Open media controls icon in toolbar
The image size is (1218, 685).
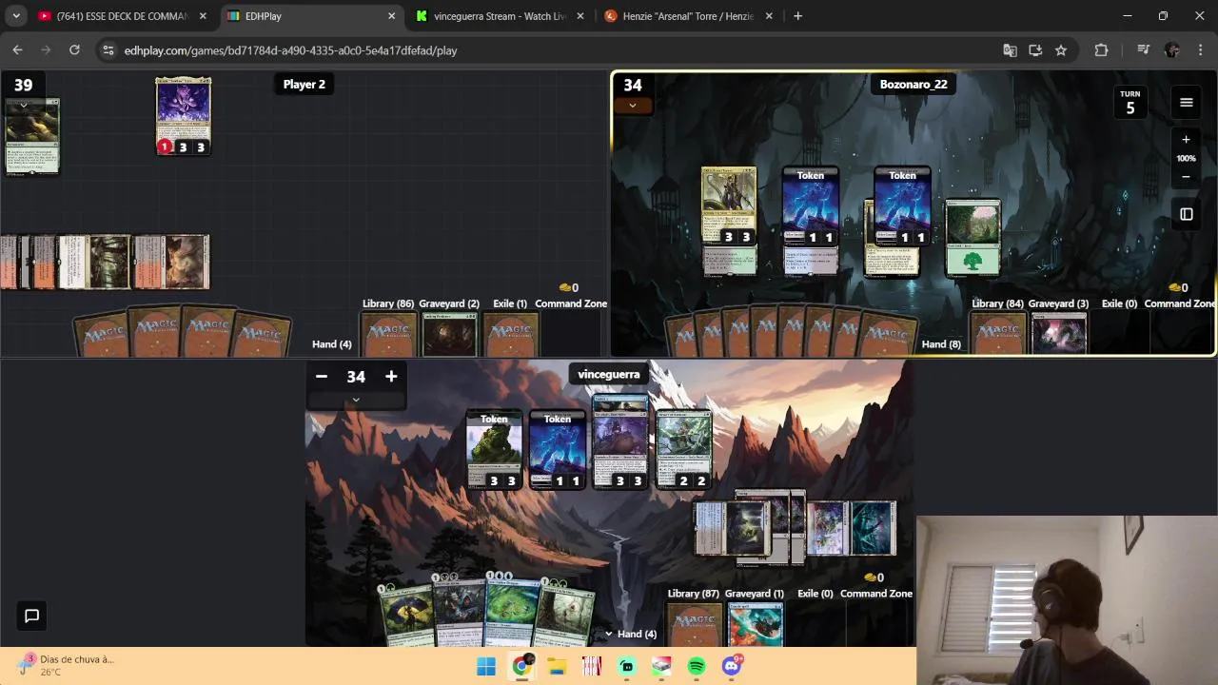pos(1143,50)
